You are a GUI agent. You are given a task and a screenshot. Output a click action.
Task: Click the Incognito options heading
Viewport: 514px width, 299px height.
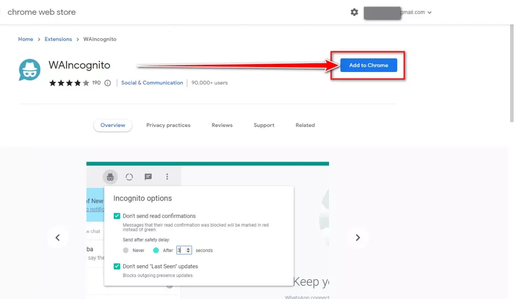click(143, 198)
